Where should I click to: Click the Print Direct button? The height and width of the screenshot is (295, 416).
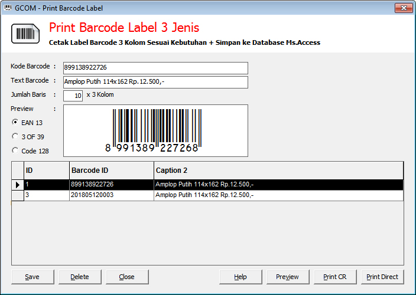pyautogui.click(x=382, y=277)
